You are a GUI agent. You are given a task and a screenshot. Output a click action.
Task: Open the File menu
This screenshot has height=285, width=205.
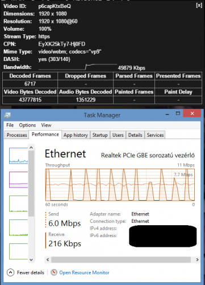(10, 125)
